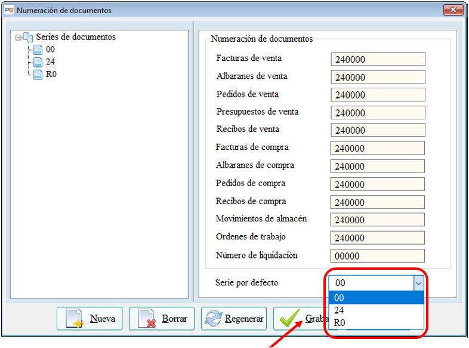Click the Facturas de venta number field
This screenshot has height=348, width=469.
(378, 59)
